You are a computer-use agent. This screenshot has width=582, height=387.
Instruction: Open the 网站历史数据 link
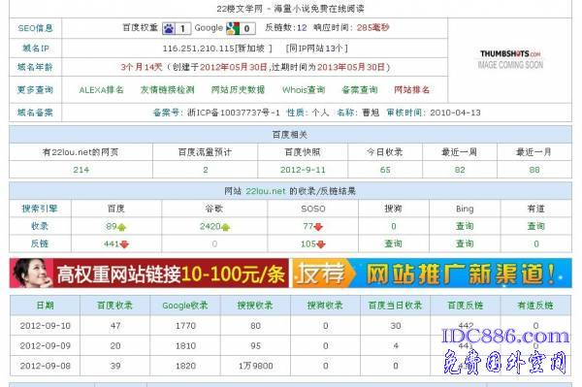click(238, 90)
